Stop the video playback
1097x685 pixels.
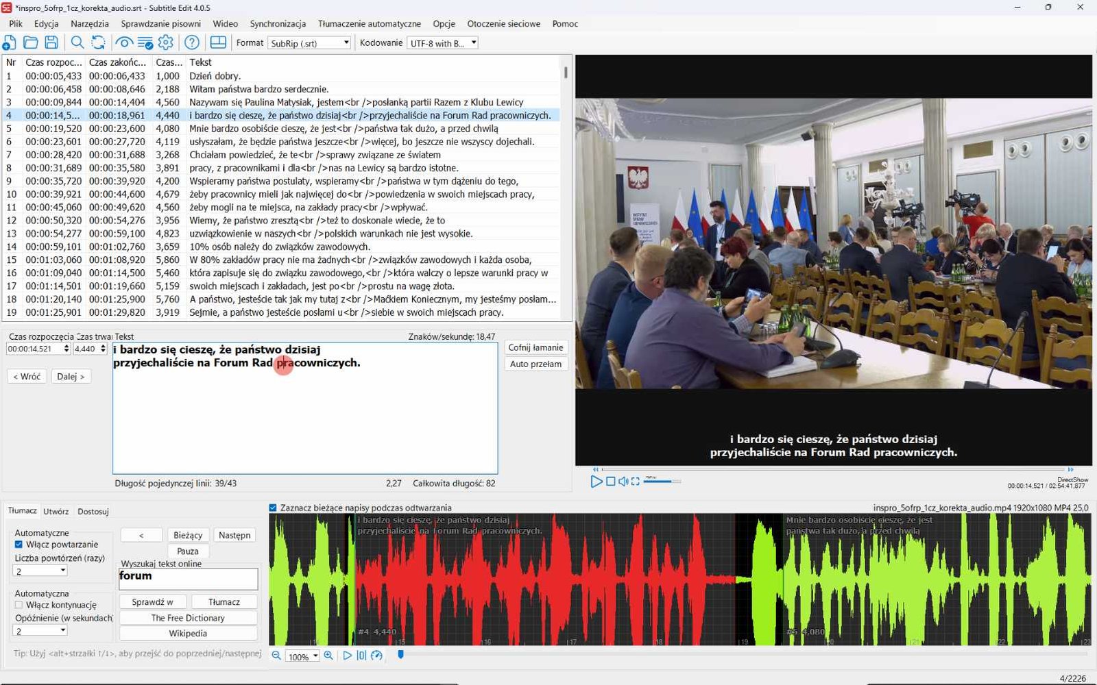click(610, 482)
